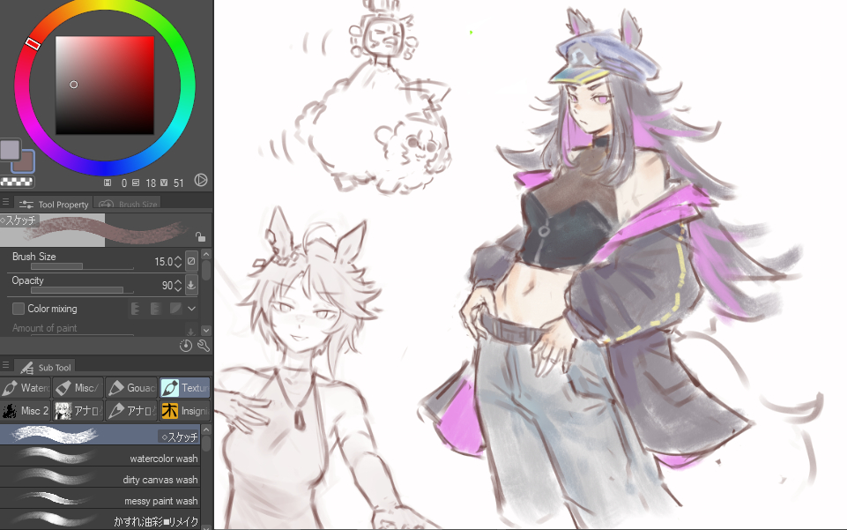Select the Insignia sub tool group
The height and width of the screenshot is (530, 847).
[184, 410]
